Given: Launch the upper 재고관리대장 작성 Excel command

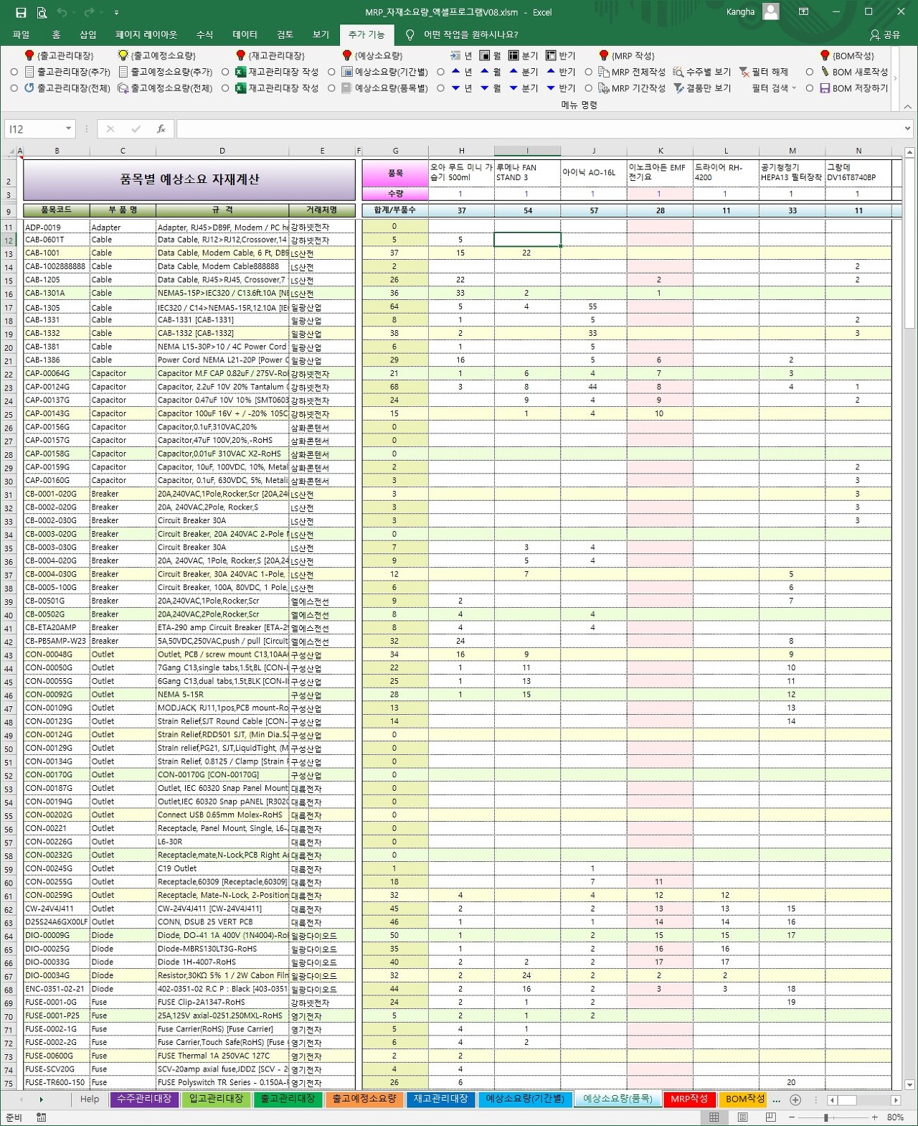Looking at the screenshot, I should (277, 72).
